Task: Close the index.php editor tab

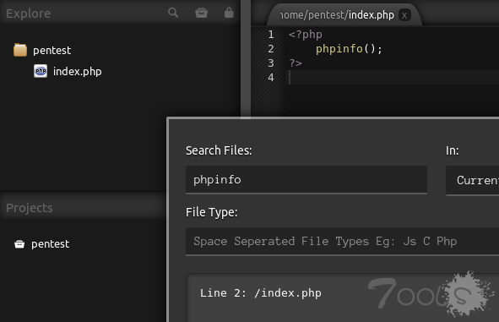Action: click(404, 15)
